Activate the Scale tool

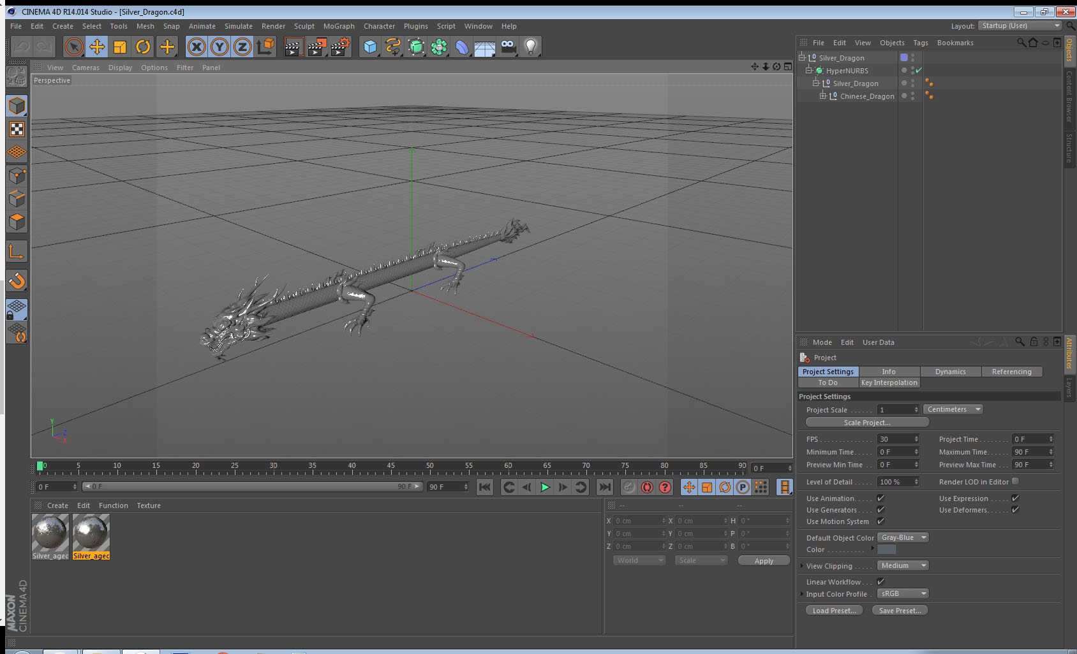click(120, 47)
